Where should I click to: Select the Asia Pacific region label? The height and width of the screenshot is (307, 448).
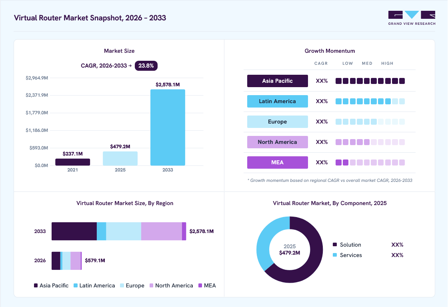(x=278, y=81)
